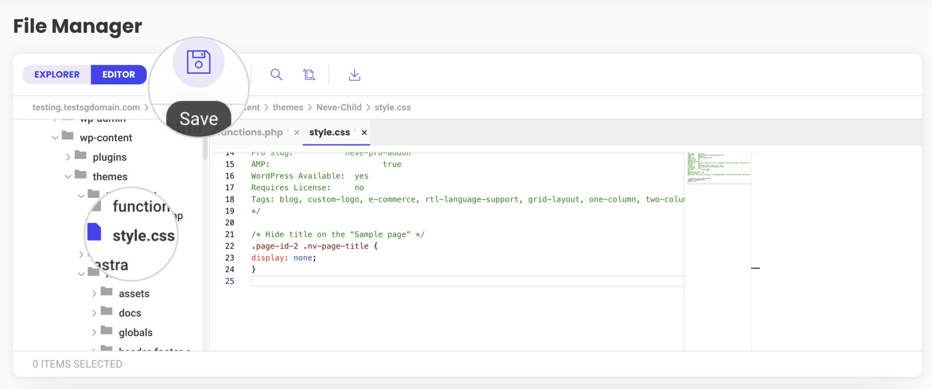Image resolution: width=932 pixels, height=389 pixels.
Task: Select the assets folder
Action: (x=134, y=293)
